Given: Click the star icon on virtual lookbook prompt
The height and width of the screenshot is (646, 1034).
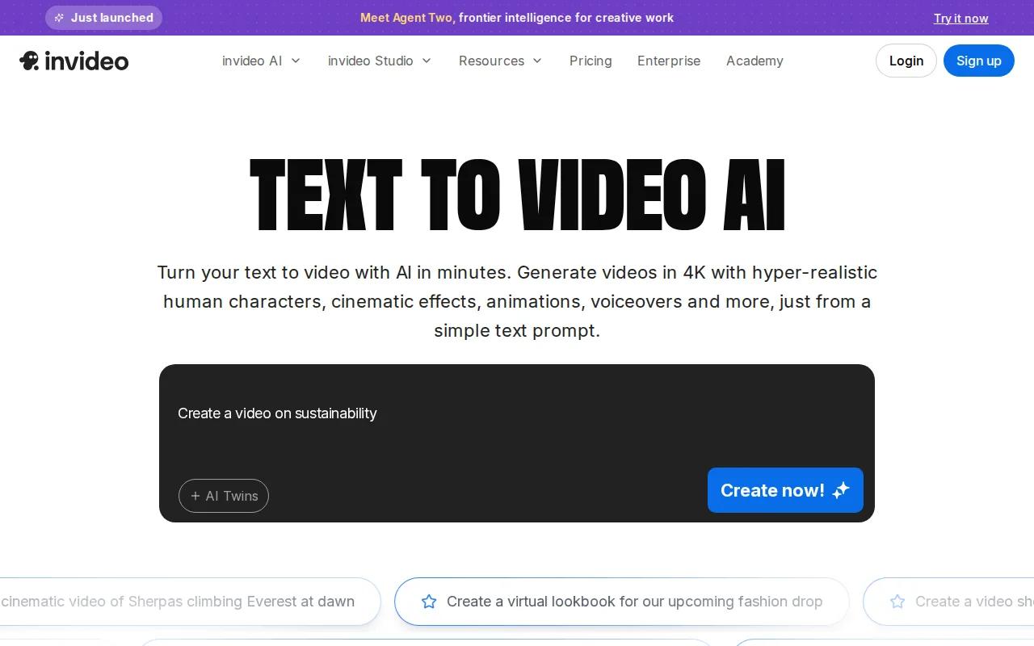Looking at the screenshot, I should click(429, 602).
